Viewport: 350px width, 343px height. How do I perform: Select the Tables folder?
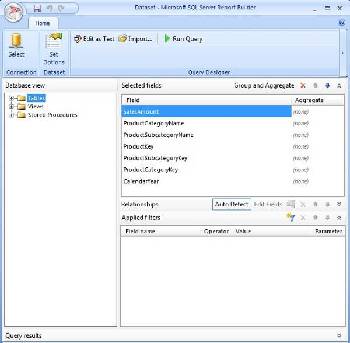[36, 98]
